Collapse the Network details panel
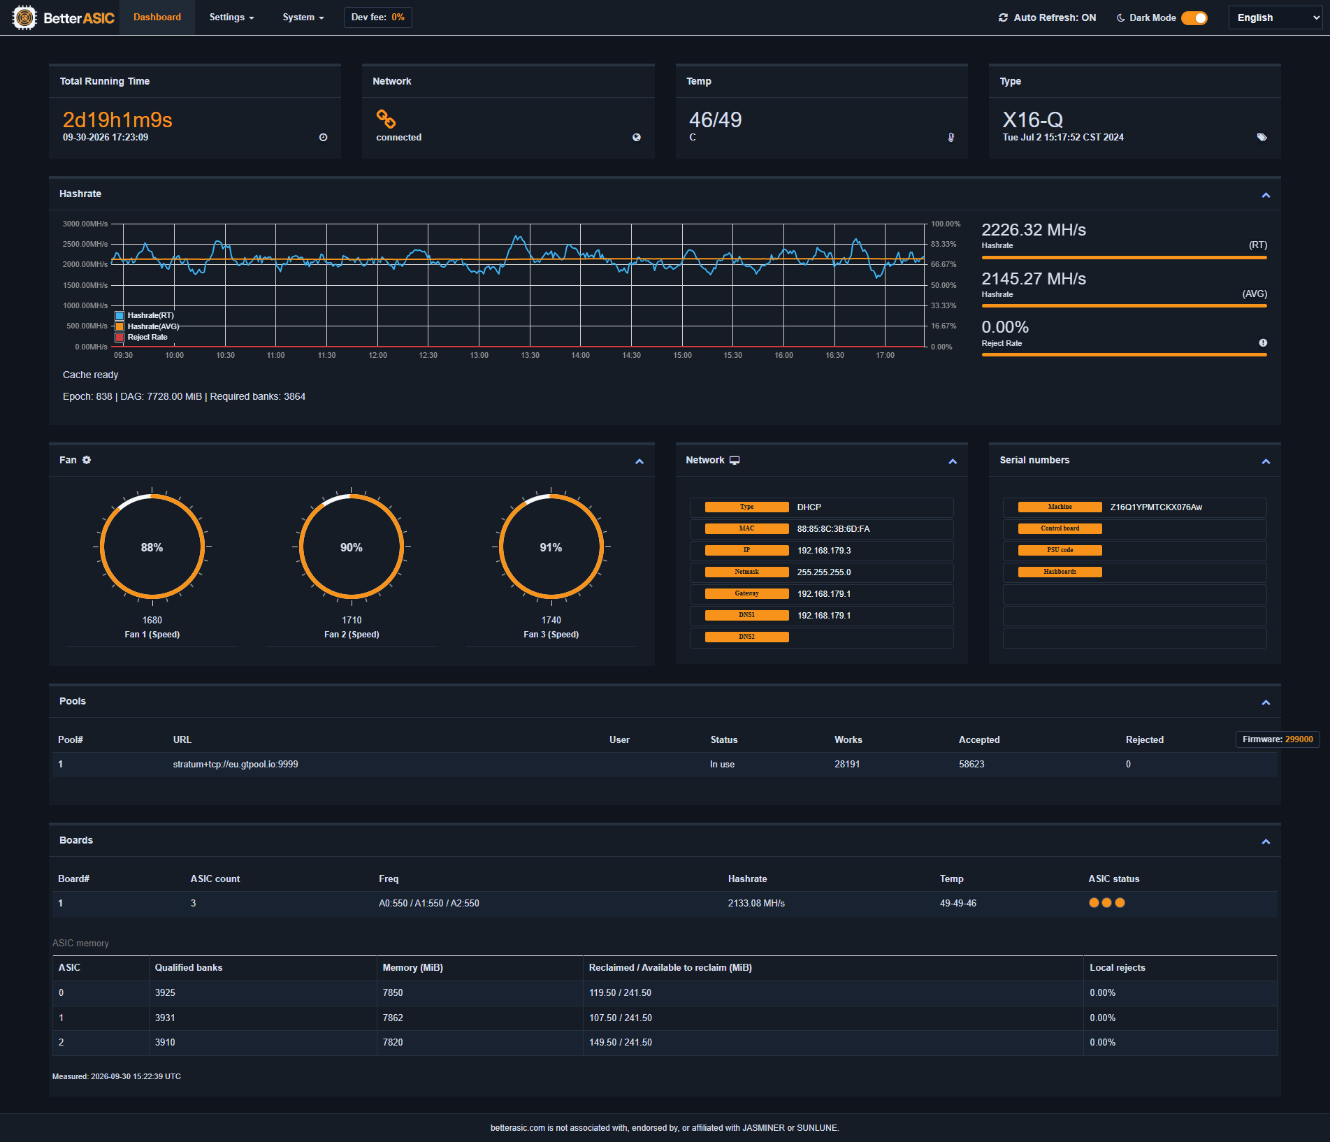This screenshot has height=1142, width=1330. pyautogui.click(x=953, y=461)
